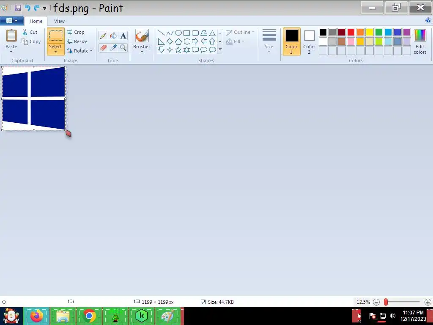Click the zoom out minus button
Screen dimensions: 433x325
point(376,302)
